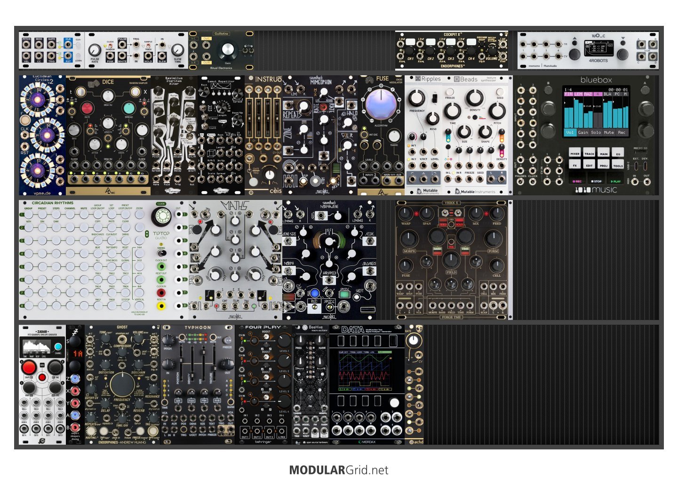
Task: Select the Solo tab on bluebox screen
Action: point(596,133)
